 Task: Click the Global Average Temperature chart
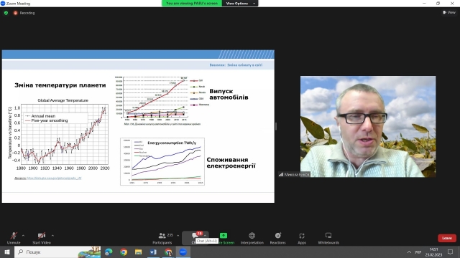[x=59, y=135]
